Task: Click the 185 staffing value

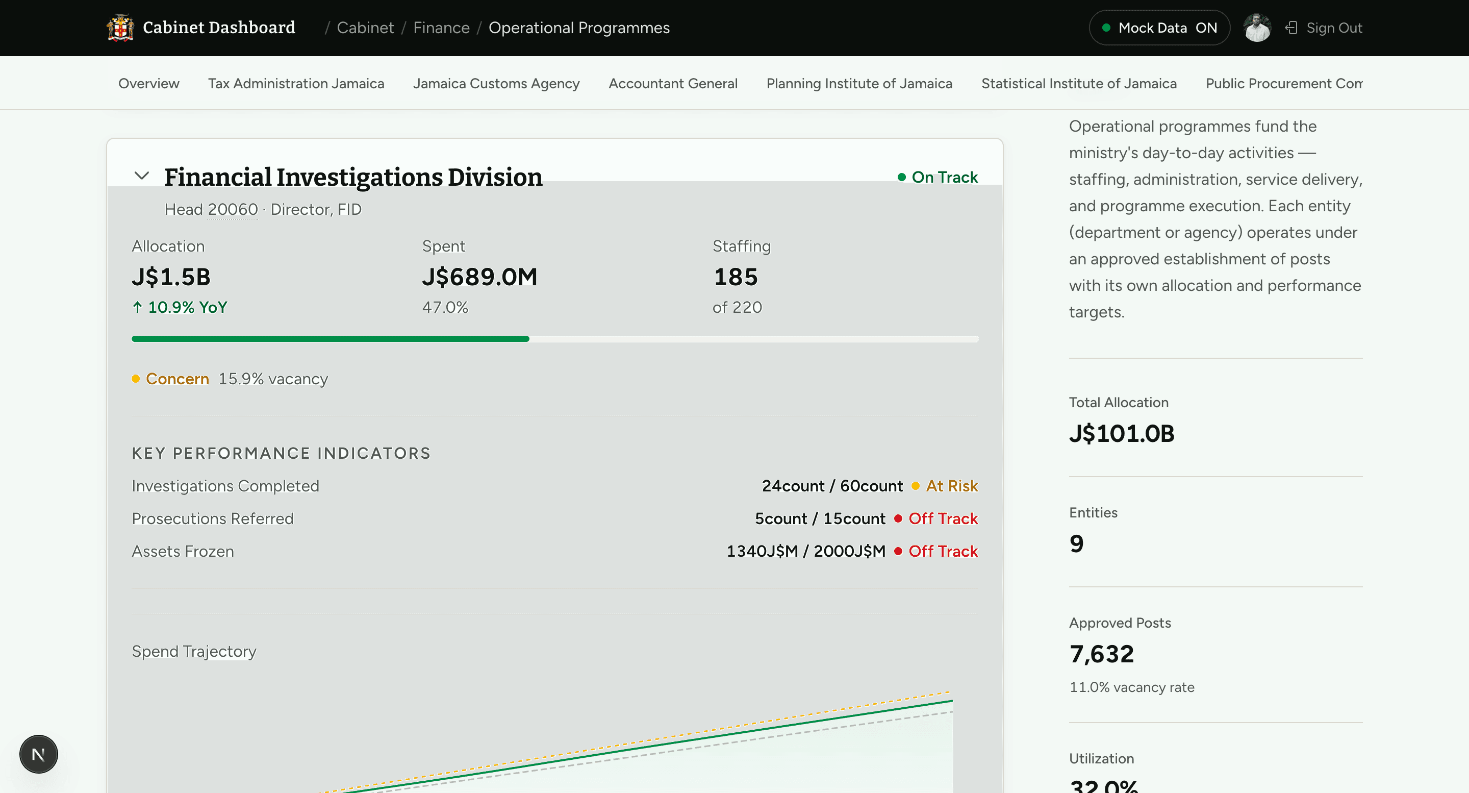Action: pos(736,277)
